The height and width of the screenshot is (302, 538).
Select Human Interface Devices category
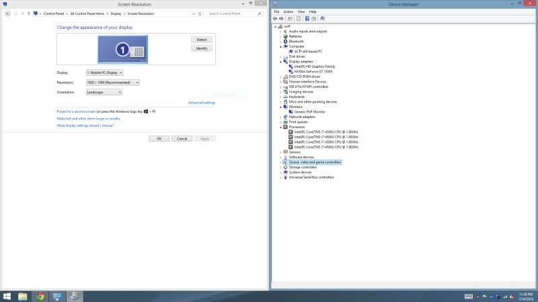tap(307, 82)
